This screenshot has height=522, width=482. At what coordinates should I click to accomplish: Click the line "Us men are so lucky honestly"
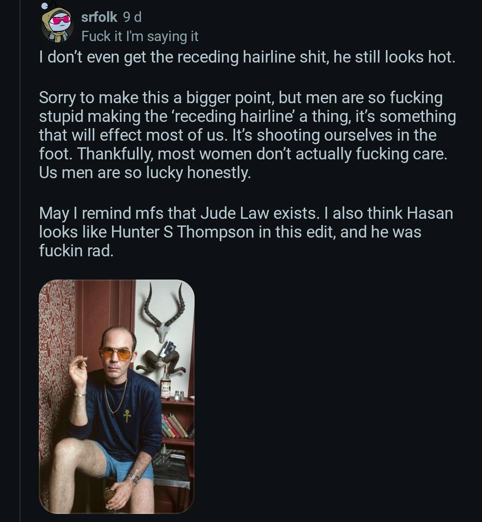pos(145,172)
